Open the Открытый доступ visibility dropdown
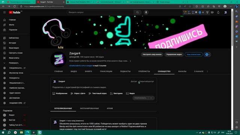Viewport: 240px width, 135px height. point(146,81)
